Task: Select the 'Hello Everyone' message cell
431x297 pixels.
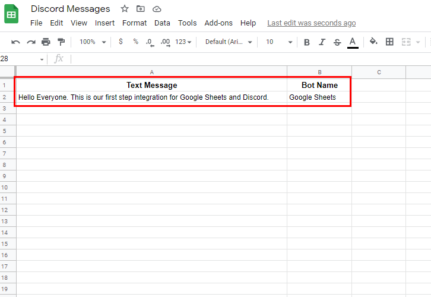Action: [x=152, y=97]
